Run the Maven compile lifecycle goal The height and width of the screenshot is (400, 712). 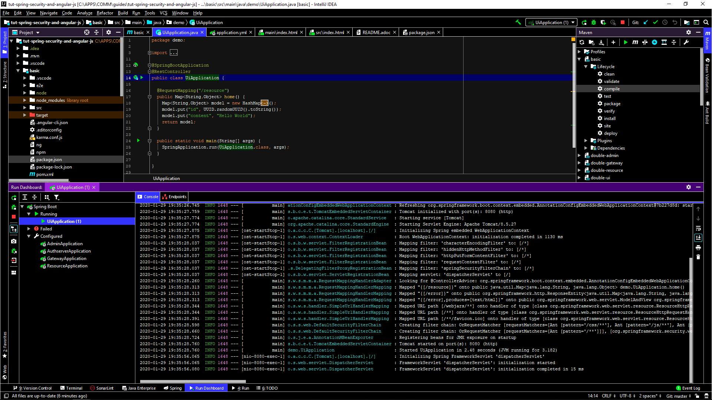point(611,89)
